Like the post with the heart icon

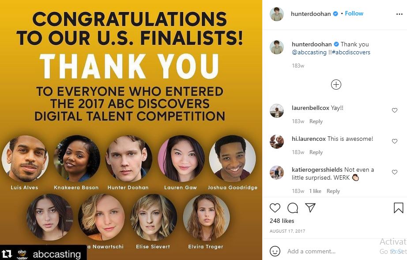275,208
